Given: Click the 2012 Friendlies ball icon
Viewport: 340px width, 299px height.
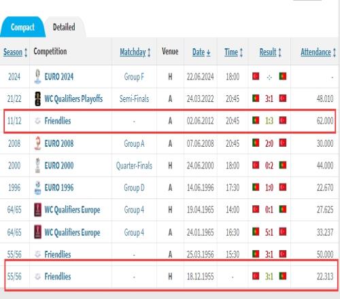Looking at the screenshot, I should pyautogui.click(x=37, y=121).
